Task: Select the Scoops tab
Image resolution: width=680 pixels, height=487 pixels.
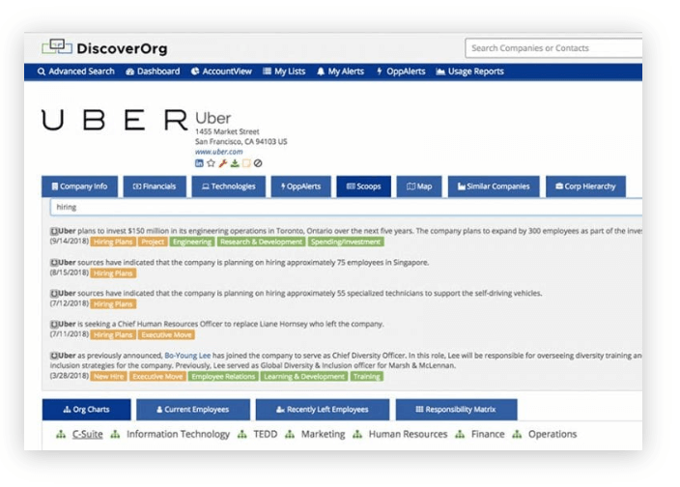Action: pos(363,186)
